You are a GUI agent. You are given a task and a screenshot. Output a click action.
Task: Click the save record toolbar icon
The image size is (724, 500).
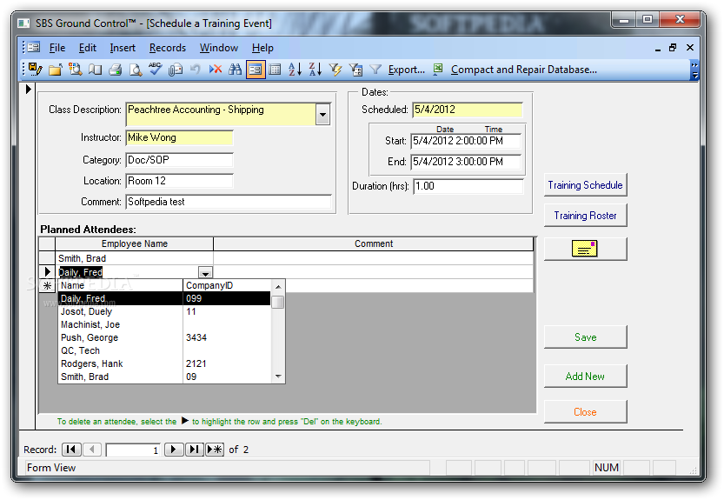(x=35, y=70)
